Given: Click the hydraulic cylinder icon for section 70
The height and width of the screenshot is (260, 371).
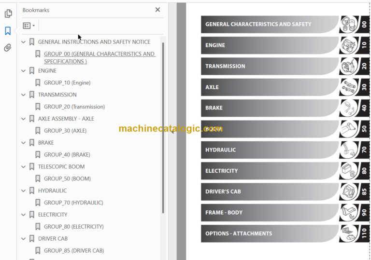Looking at the screenshot, I should pos(348,150).
